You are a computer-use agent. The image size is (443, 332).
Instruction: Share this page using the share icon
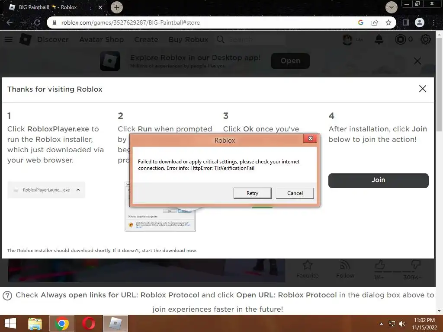(x=375, y=22)
